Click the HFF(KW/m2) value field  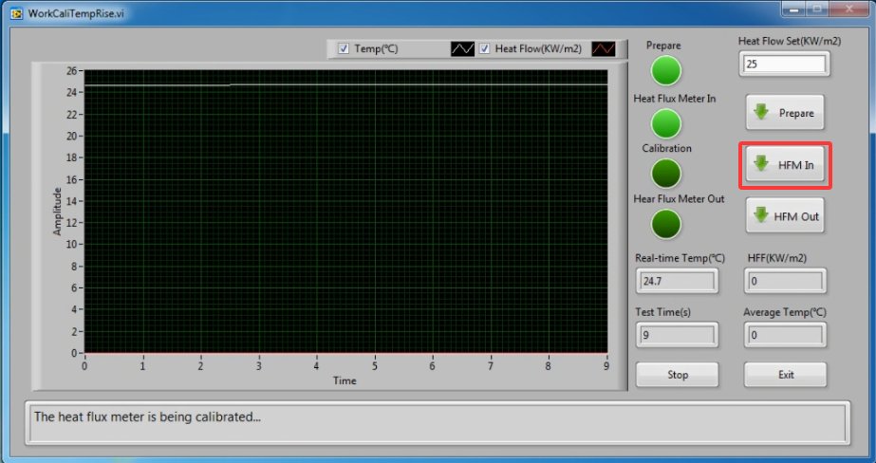784,281
